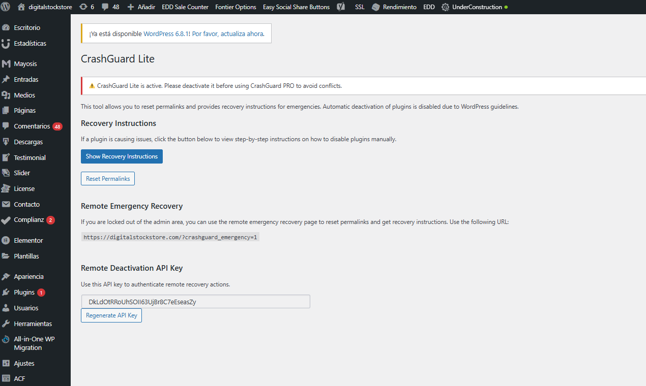Open the Apariencia menu in the sidebar
This screenshot has width=646, height=386.
35,276
